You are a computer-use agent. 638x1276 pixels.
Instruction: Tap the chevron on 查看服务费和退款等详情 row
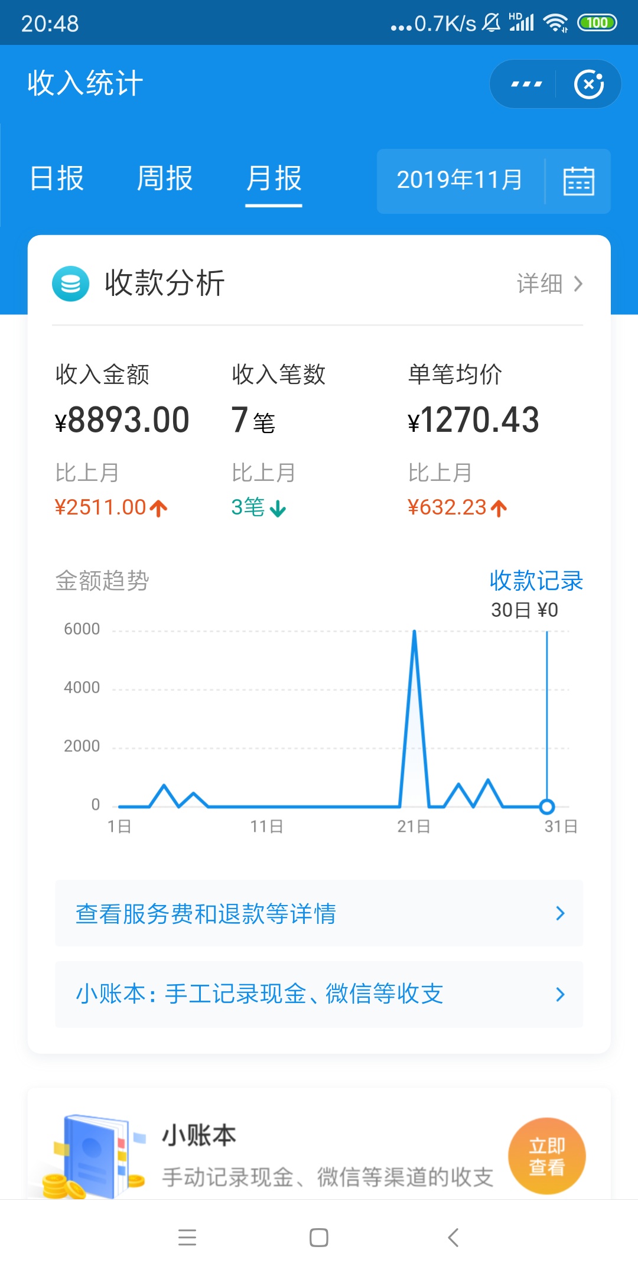[x=560, y=914]
